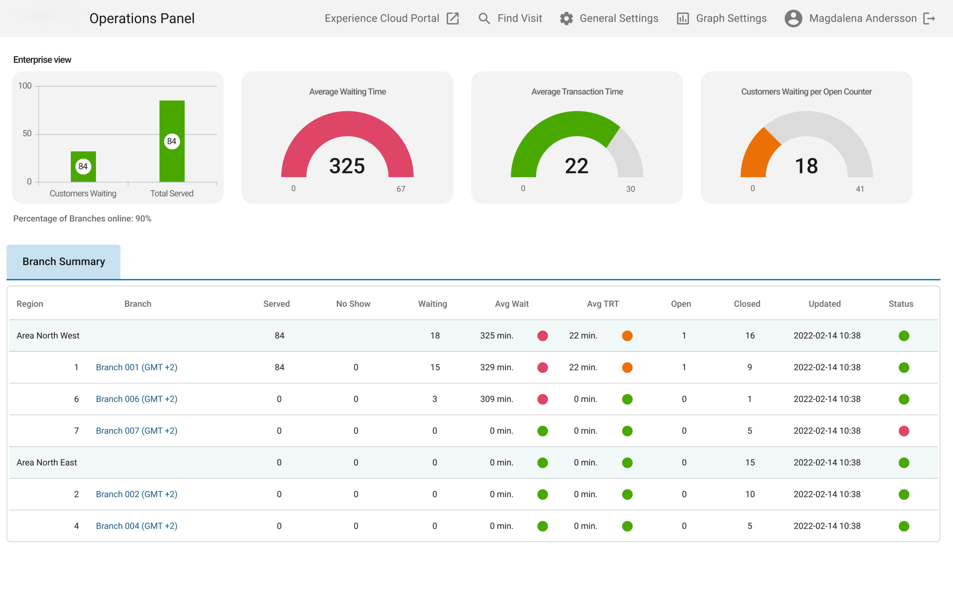Click orange Avg TRT indicator for Branch 001
The height and width of the screenshot is (595, 953).
[627, 367]
